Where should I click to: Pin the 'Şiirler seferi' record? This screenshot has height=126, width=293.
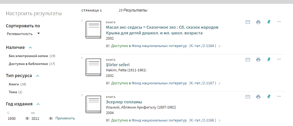click(x=268, y=60)
